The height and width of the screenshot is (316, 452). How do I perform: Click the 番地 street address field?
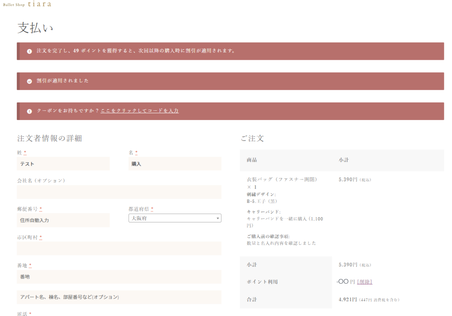coord(119,277)
